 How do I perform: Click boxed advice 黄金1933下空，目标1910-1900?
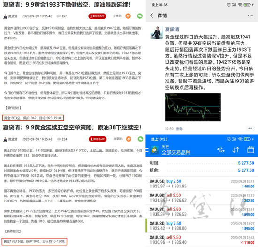coord(34,241)
